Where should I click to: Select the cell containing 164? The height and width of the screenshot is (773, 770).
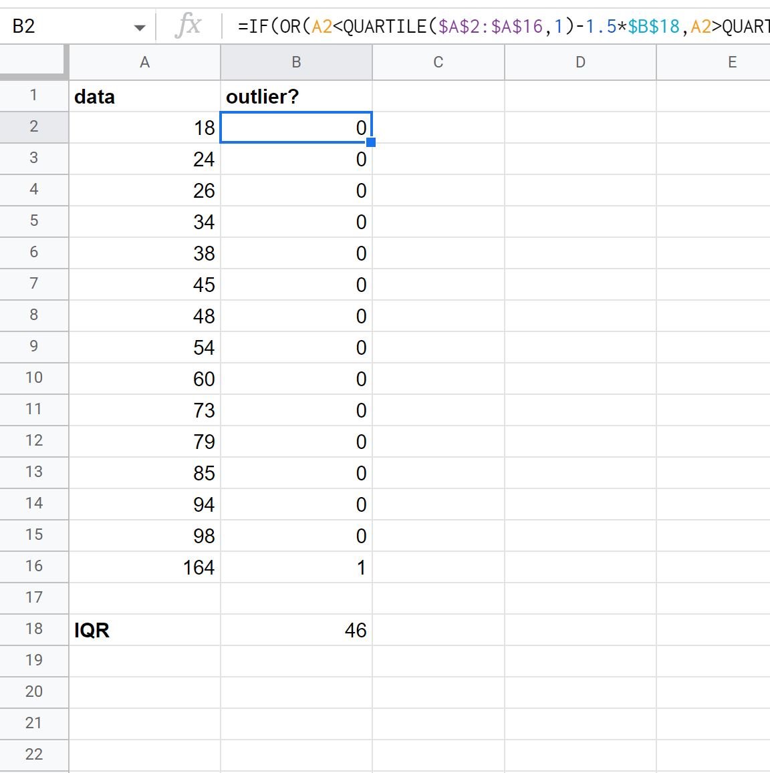[144, 567]
